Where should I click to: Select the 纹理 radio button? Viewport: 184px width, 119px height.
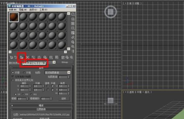13,73
